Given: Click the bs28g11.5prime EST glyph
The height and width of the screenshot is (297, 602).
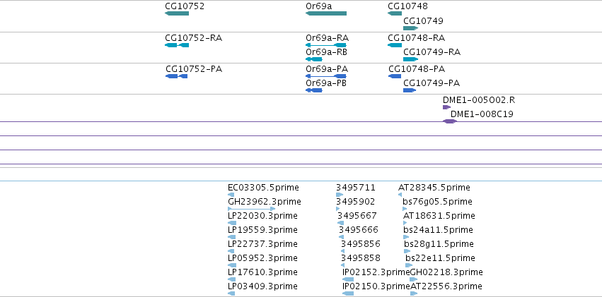Looking at the screenshot, I should coord(407,251).
